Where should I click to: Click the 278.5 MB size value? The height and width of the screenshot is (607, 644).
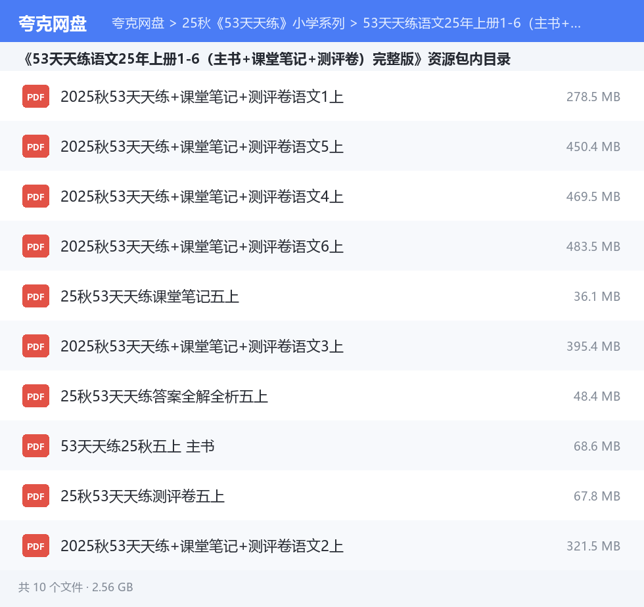(593, 97)
